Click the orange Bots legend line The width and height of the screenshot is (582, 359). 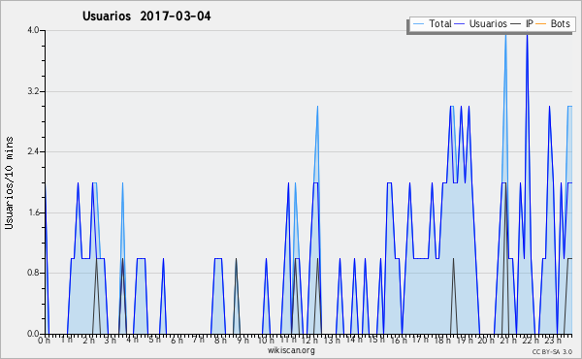point(540,24)
